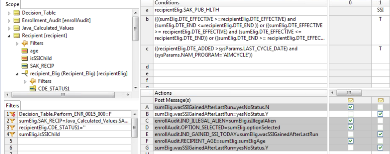Expand the Decision_Table tree node
390x154 pixels.
(9, 13)
